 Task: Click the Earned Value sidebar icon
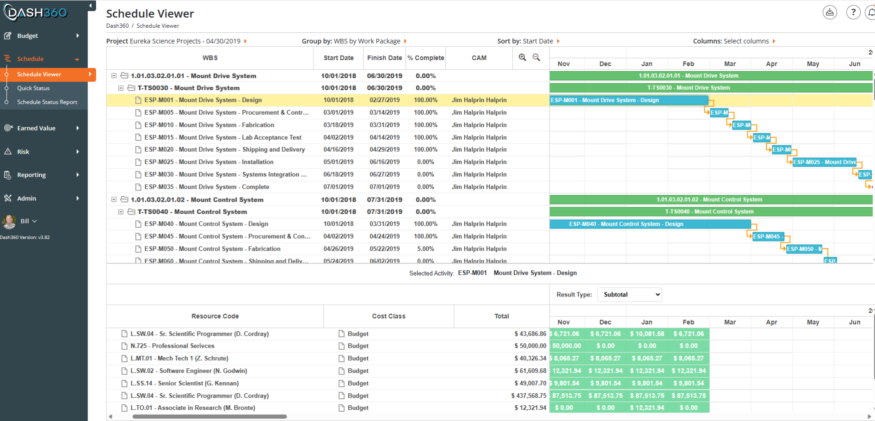[x=8, y=128]
